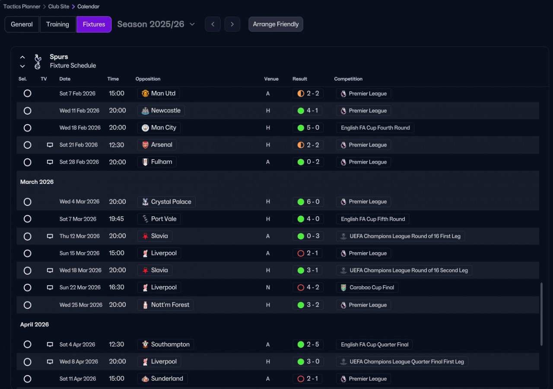Click the TV icon on the Sun 22 Mar fixture
The image size is (553, 389).
click(x=50, y=287)
